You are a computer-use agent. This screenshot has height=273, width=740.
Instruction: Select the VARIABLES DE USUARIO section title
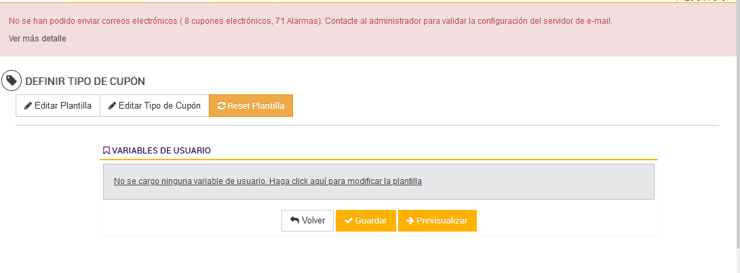161,150
